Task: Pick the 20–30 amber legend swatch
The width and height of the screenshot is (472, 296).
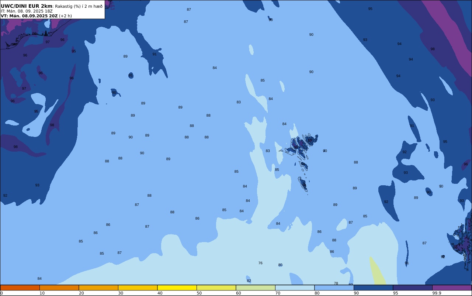Action: 98,288
